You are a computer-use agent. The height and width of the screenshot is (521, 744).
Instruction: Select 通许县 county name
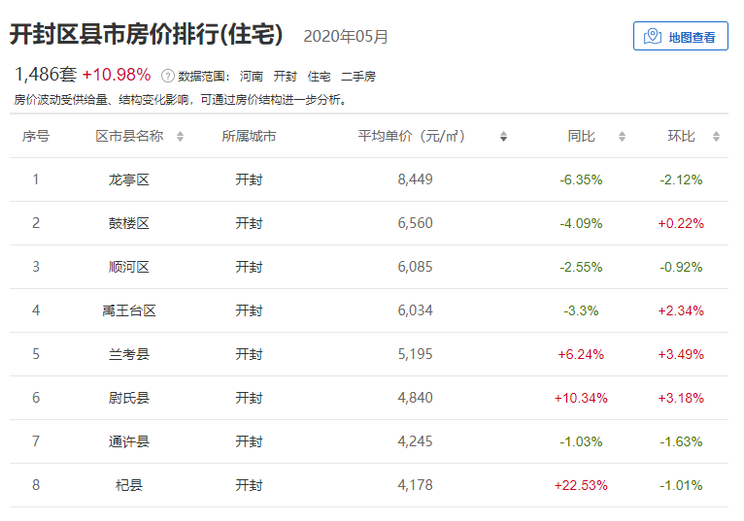click(x=129, y=441)
